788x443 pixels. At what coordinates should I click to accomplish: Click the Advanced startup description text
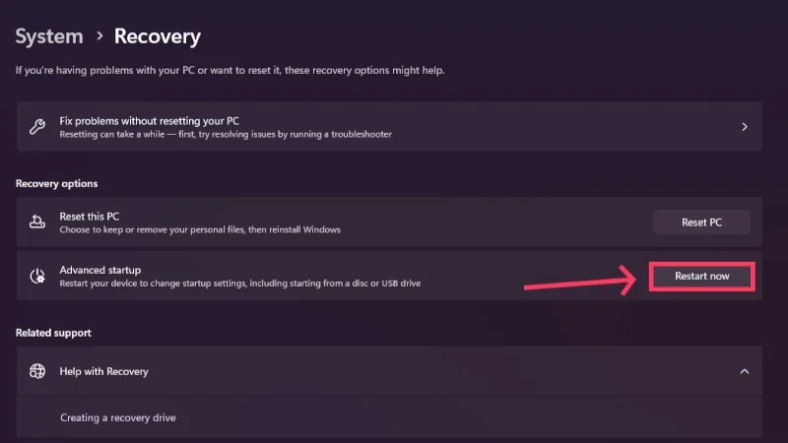pos(239,284)
